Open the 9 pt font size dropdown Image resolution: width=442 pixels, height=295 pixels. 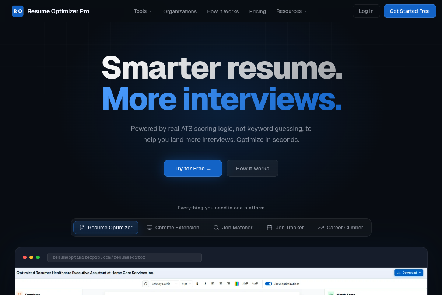(x=186, y=284)
